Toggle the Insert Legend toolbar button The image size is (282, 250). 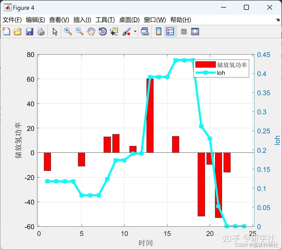170,31
